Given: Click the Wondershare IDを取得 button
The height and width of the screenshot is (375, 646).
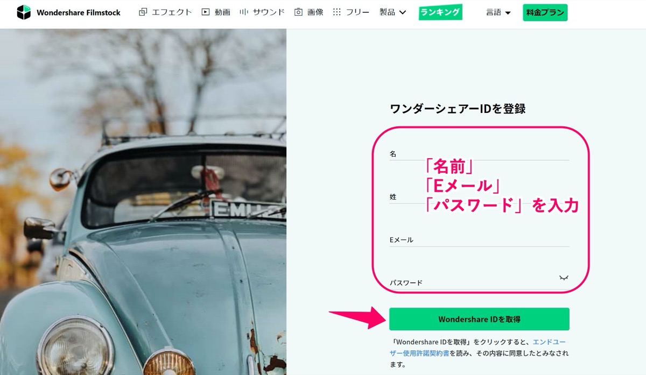Looking at the screenshot, I should point(479,319).
